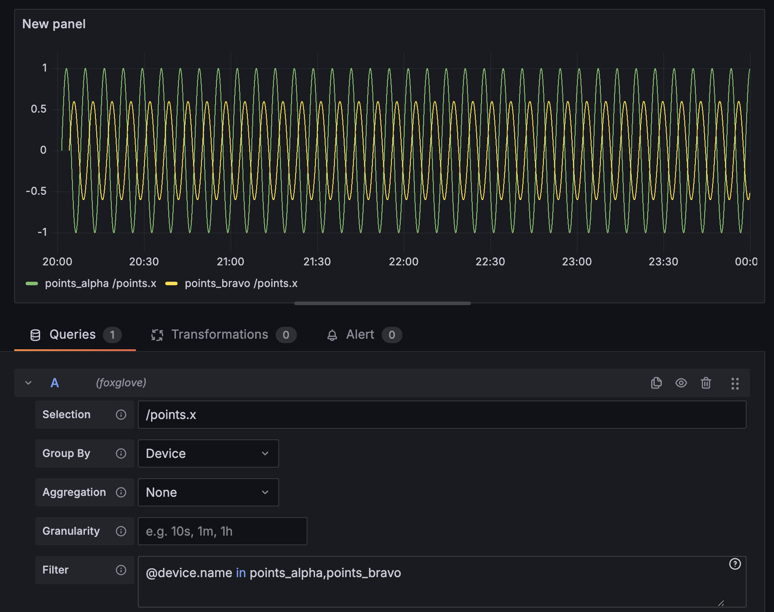
Task: Open the Aggregation None dropdown
Action: click(209, 492)
